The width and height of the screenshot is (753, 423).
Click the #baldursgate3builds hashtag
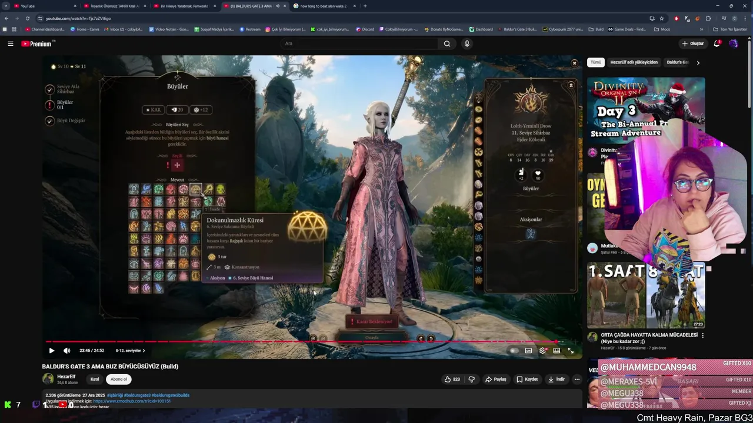coord(171,395)
